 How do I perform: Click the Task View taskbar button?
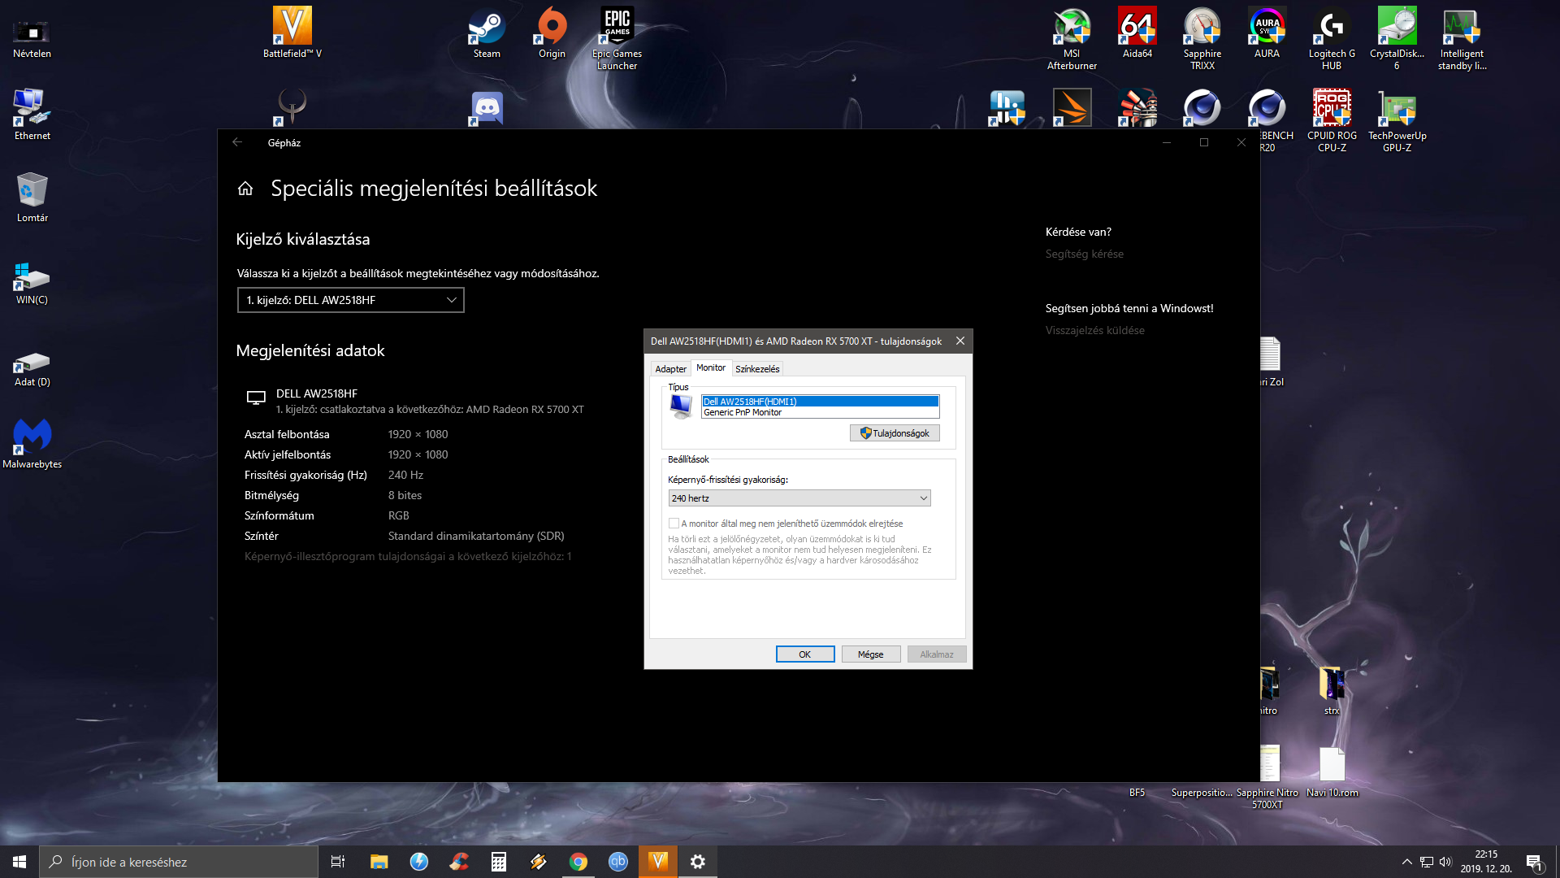coord(338,862)
